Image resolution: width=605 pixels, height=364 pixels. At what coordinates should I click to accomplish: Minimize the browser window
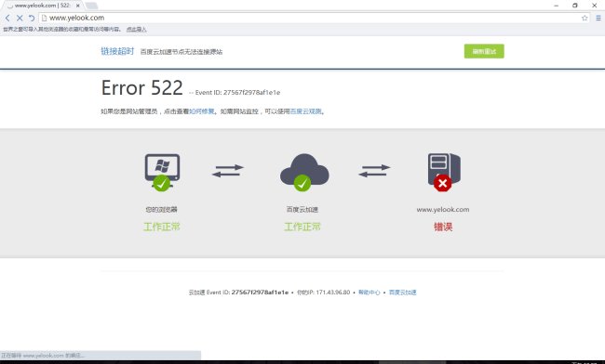click(556, 6)
